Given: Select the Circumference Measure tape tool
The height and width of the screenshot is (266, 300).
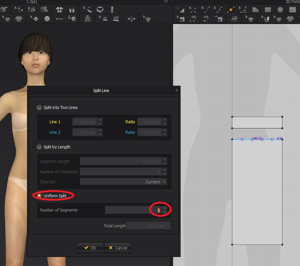Looking at the screenshot, I should (x=100, y=9).
